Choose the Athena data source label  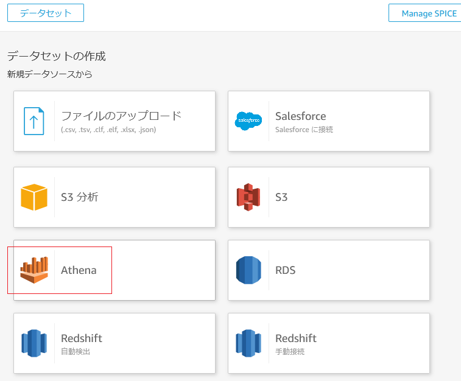[79, 270]
